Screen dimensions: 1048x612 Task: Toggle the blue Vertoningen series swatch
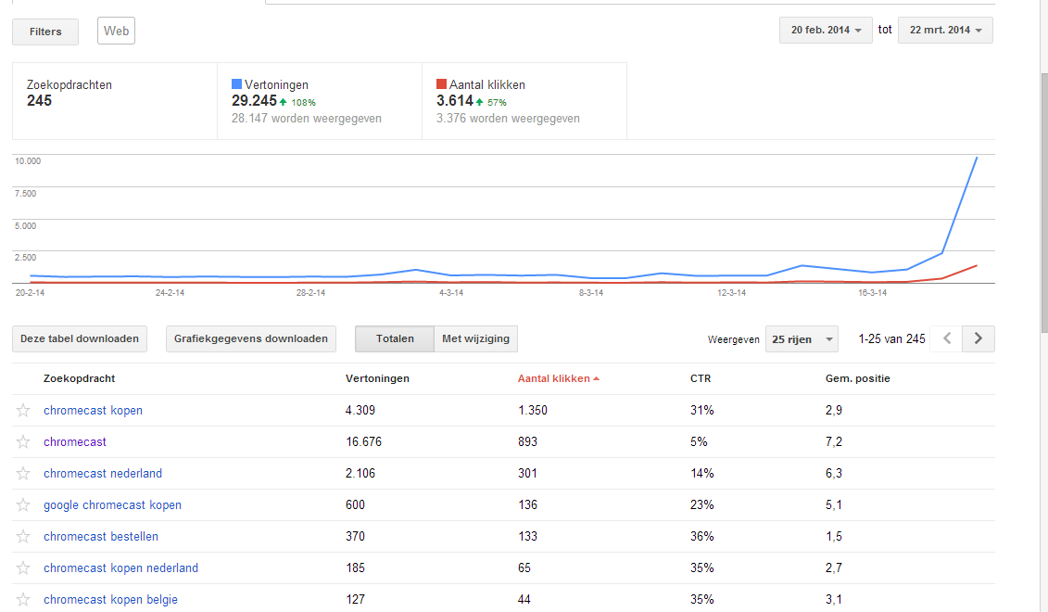pyautogui.click(x=236, y=84)
